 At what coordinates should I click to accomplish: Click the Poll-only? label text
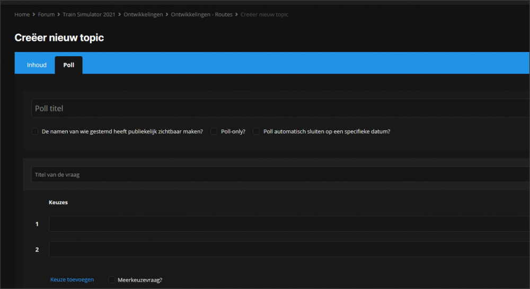[x=233, y=132]
